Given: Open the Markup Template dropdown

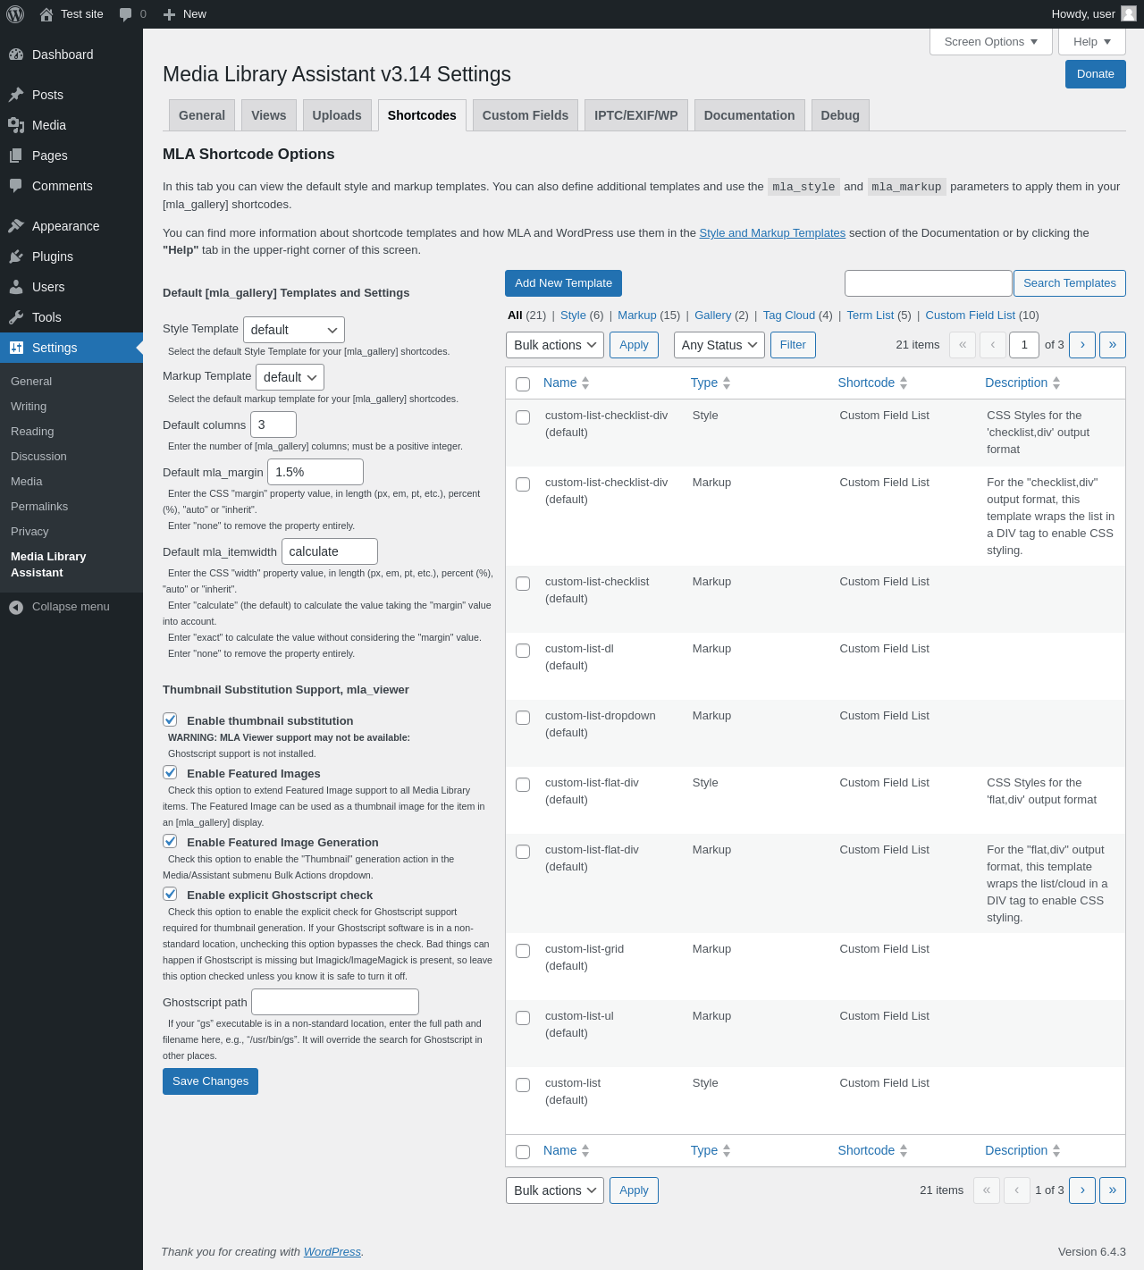Looking at the screenshot, I should (x=290, y=377).
